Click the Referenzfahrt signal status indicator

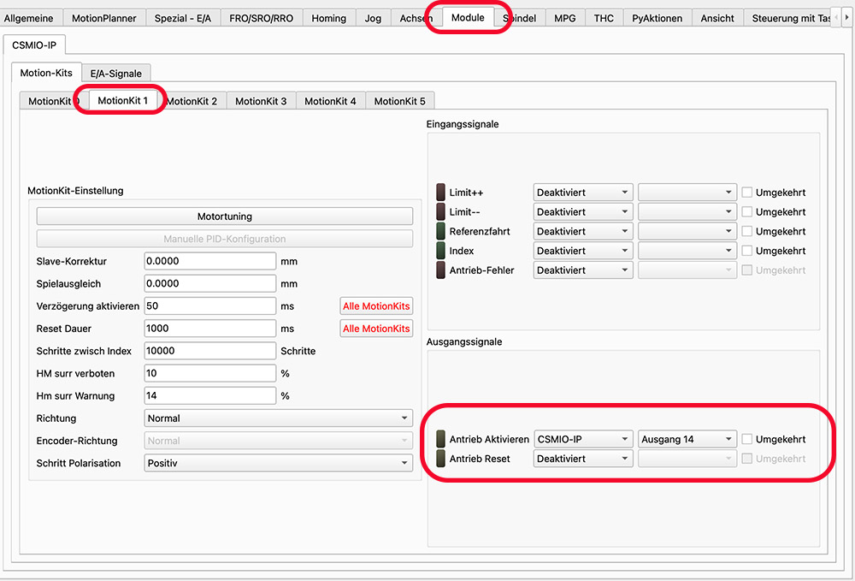(441, 231)
